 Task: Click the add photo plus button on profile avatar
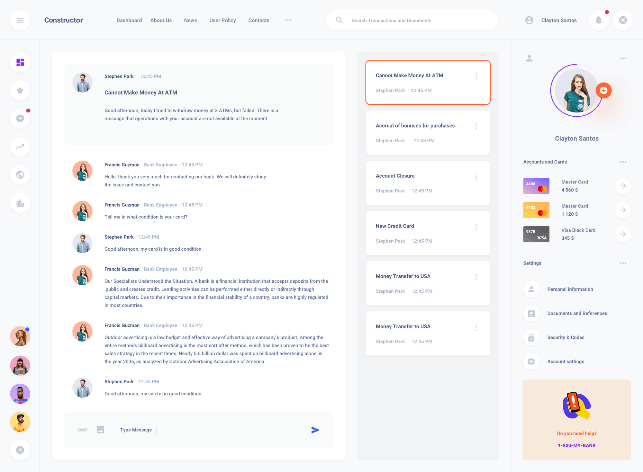pos(604,91)
